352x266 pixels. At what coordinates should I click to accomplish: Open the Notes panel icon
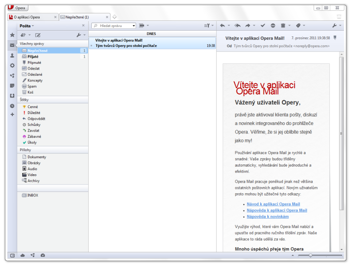12,86
